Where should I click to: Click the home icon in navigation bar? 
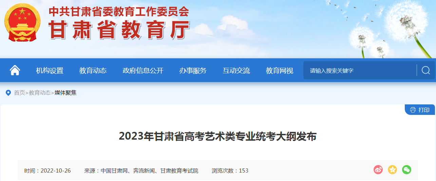click(15, 70)
